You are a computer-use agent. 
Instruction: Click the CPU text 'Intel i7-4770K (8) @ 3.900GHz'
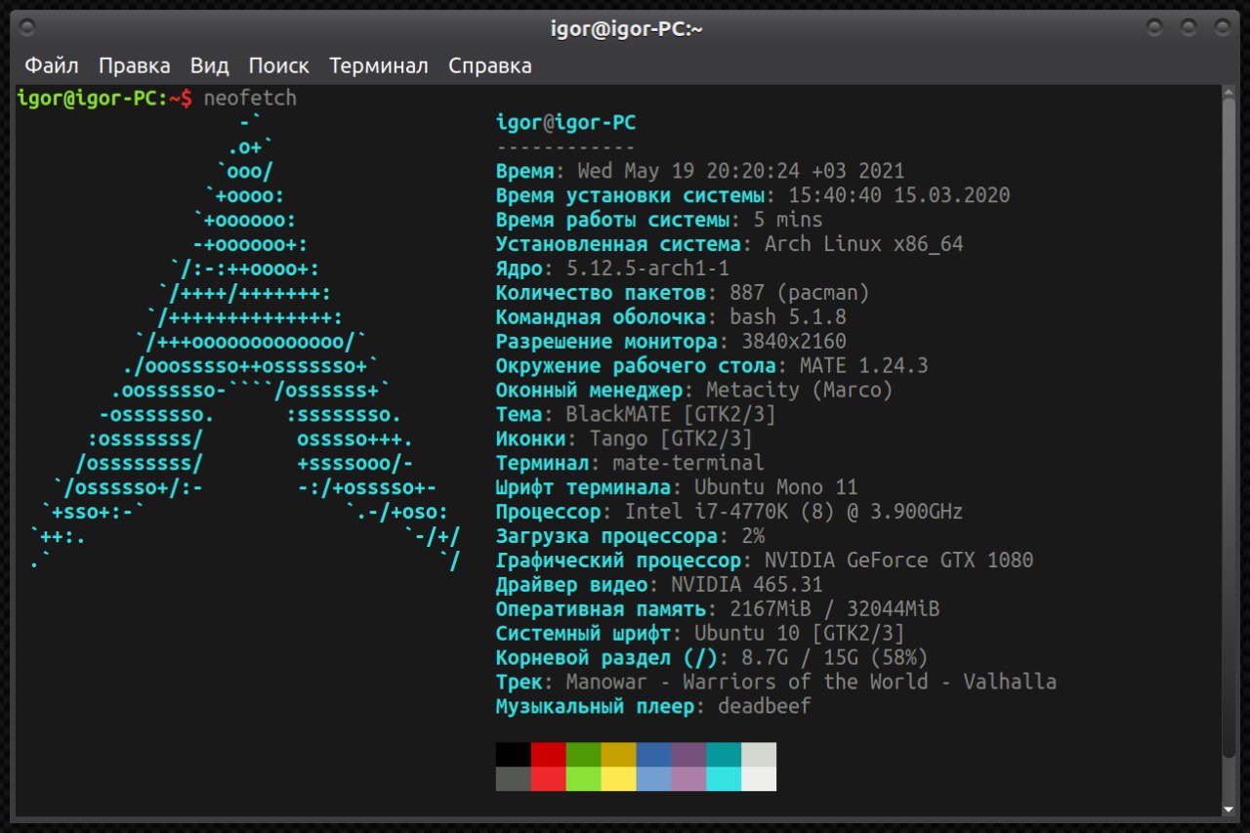(794, 512)
